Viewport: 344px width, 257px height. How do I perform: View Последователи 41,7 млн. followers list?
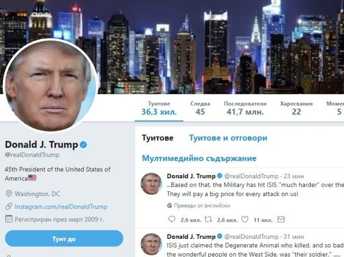pos(245,108)
